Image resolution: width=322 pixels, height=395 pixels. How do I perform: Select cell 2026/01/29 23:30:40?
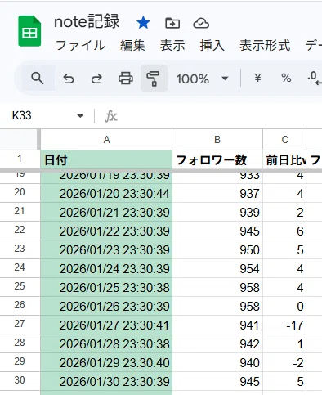click(x=106, y=362)
